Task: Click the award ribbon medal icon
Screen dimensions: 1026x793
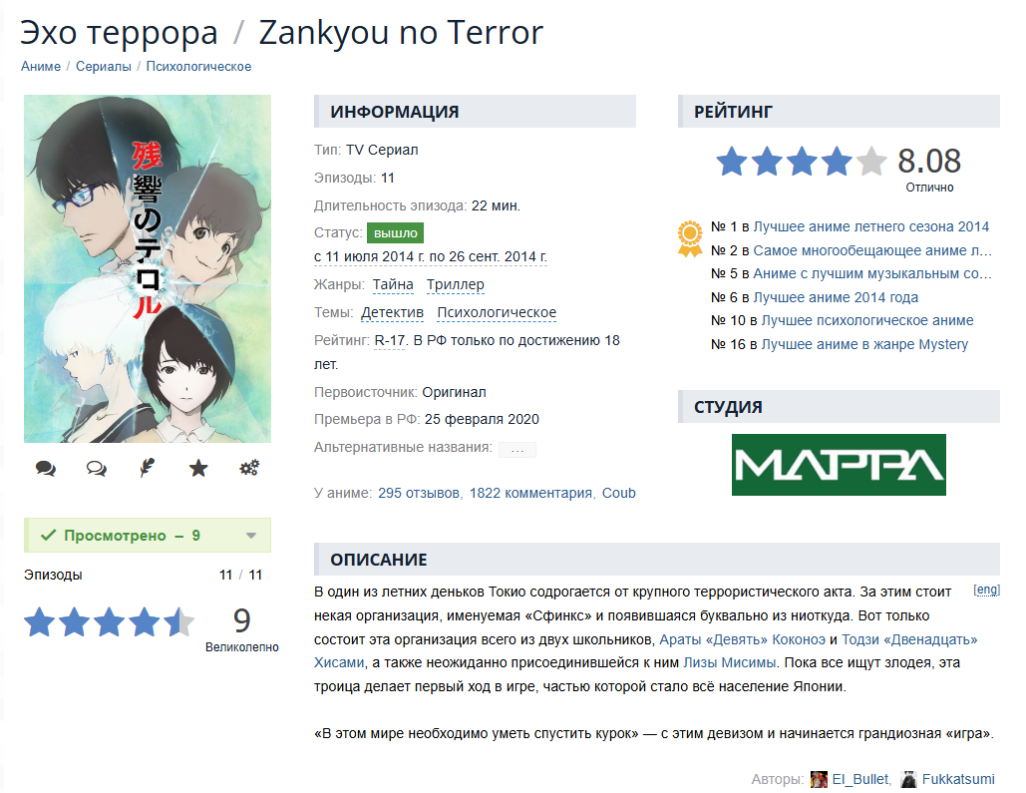Action: [x=690, y=239]
